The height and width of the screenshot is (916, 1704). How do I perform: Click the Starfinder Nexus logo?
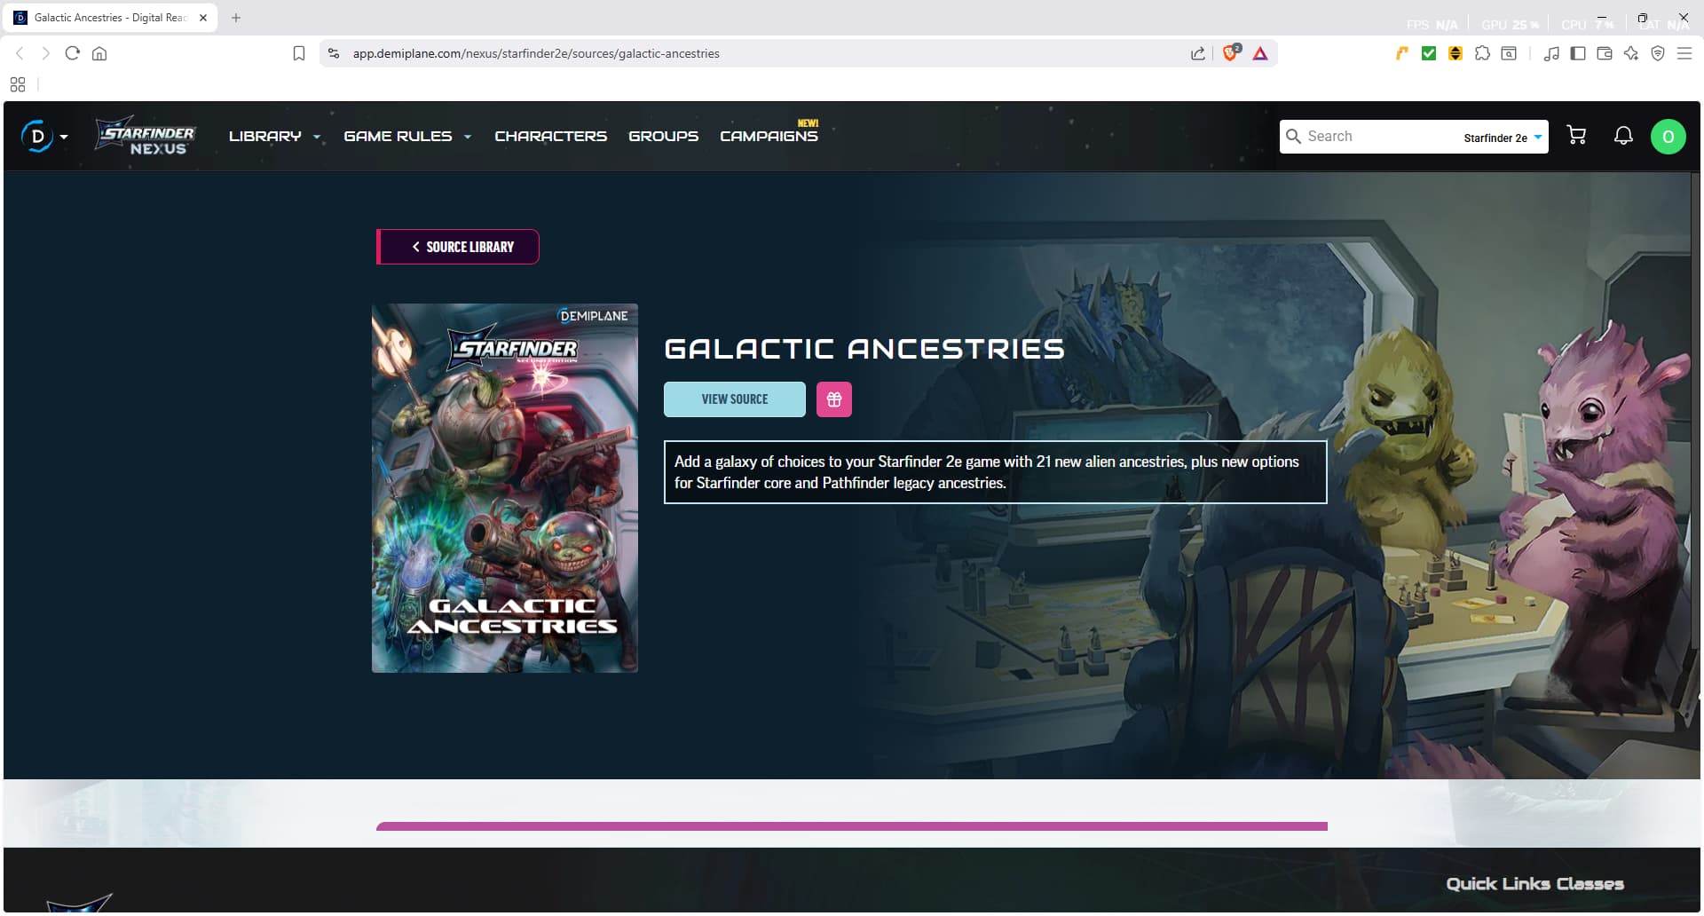click(146, 137)
